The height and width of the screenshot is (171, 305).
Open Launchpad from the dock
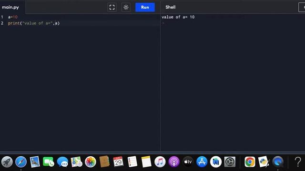[x=7, y=161]
